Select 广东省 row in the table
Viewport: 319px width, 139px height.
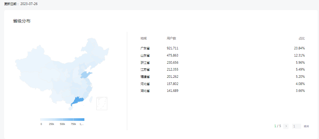(x=222, y=48)
